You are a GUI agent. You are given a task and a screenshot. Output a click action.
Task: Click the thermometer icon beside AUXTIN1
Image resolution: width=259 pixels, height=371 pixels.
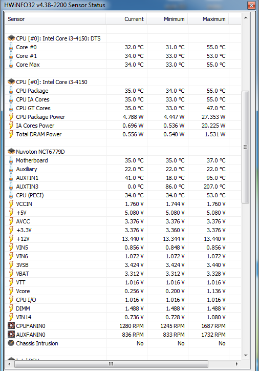pyautogui.click(x=11, y=178)
